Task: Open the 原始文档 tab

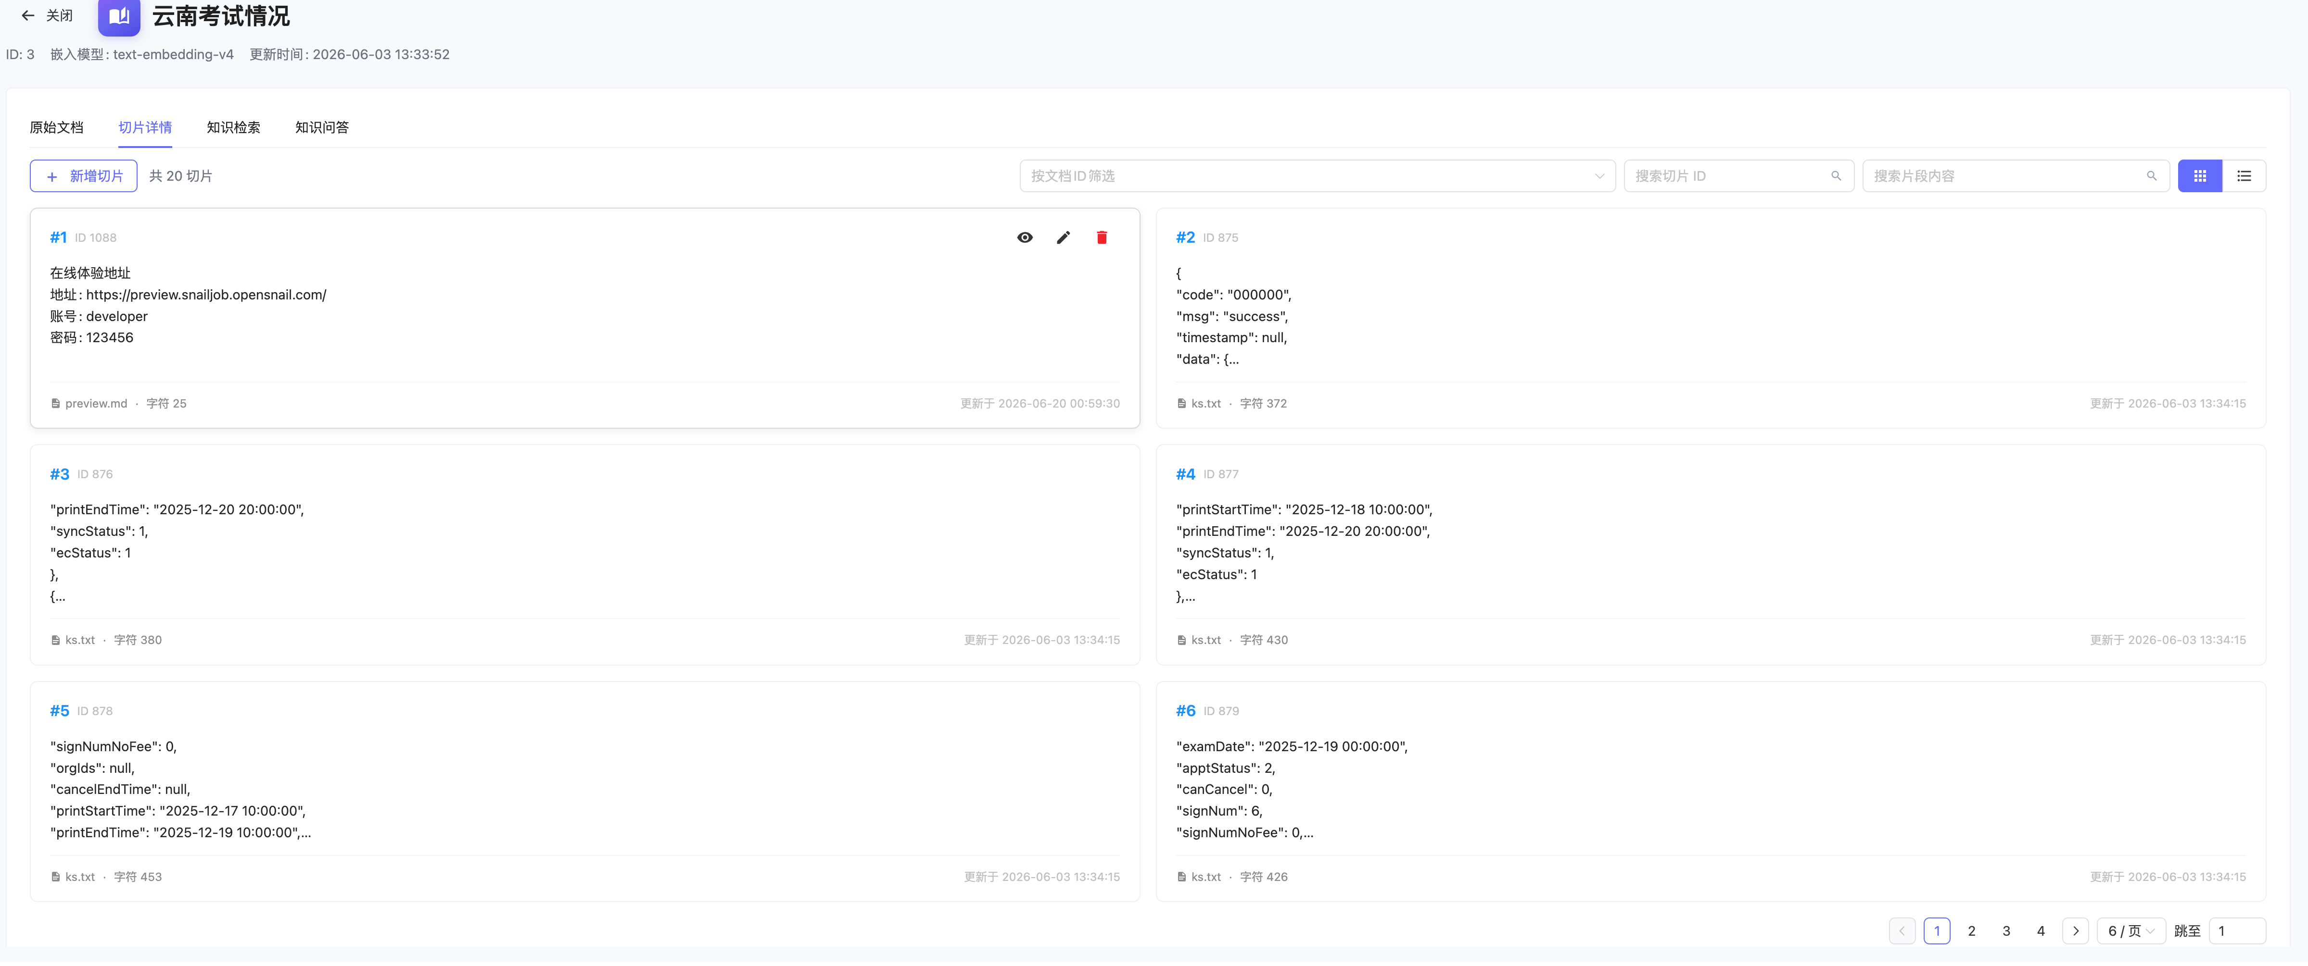Action: click(56, 128)
